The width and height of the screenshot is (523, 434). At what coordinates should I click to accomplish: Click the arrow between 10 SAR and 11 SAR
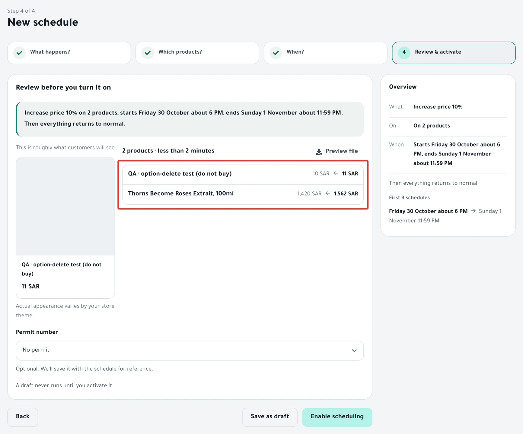point(336,173)
